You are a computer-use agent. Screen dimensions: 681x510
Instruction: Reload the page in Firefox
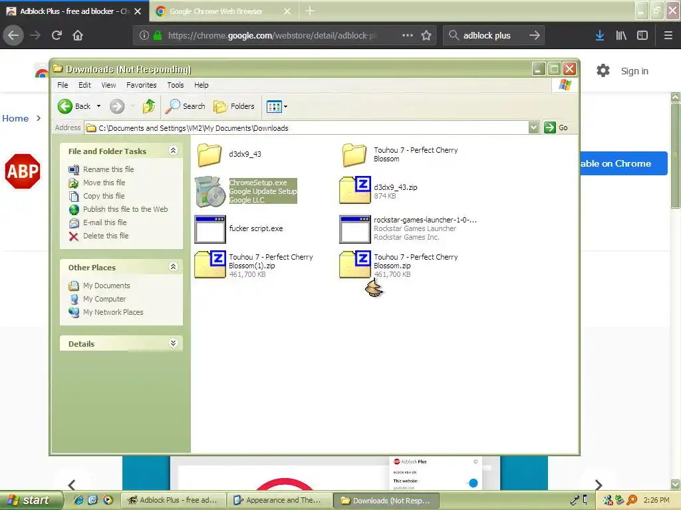[57, 36]
